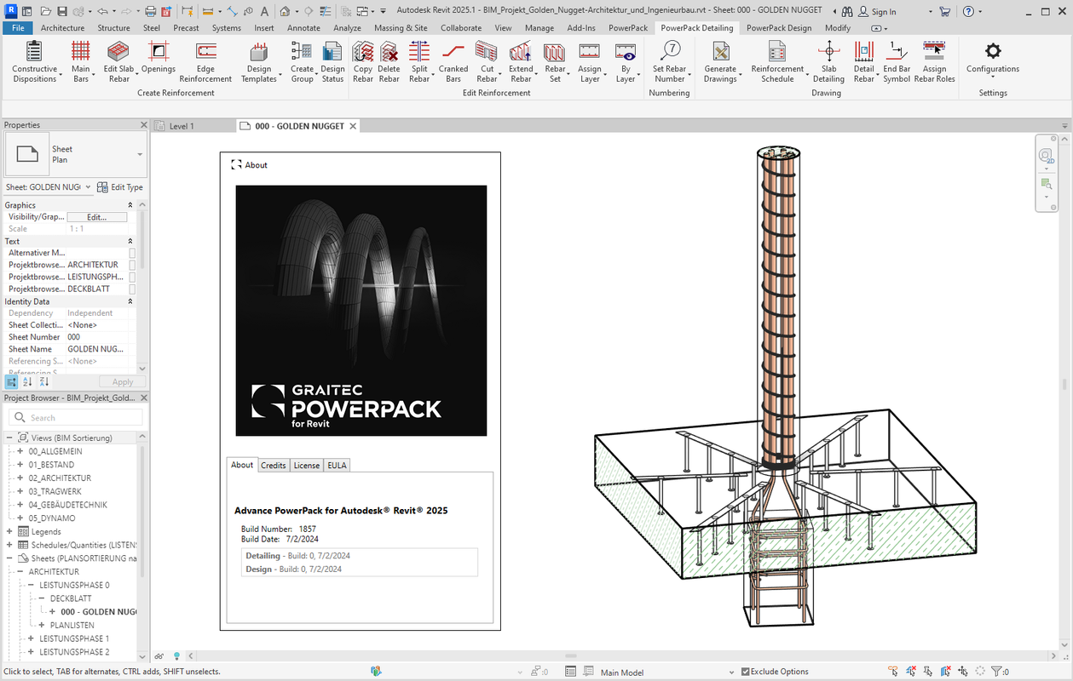1073x681 pixels.
Task: Switch to the Credits tab in About panel
Action: [274, 465]
